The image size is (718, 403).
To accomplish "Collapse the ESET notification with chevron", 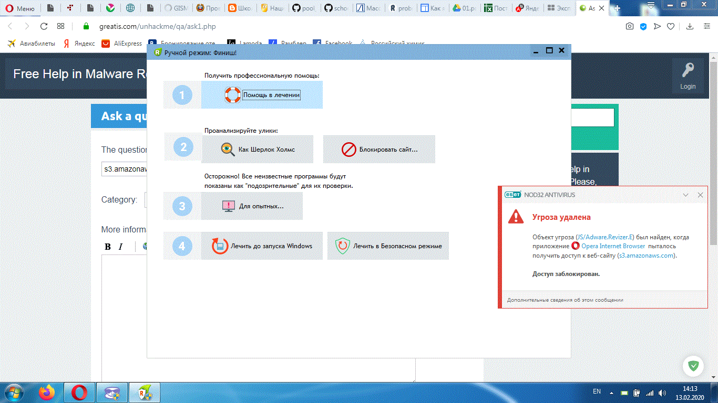I will (685, 195).
